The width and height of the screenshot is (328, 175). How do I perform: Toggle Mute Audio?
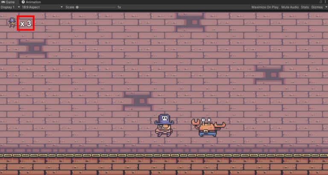[290, 7]
